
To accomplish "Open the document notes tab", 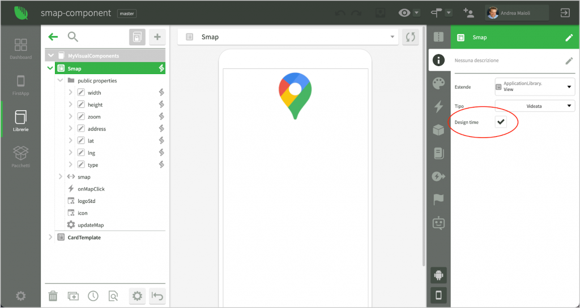I will 439,153.
